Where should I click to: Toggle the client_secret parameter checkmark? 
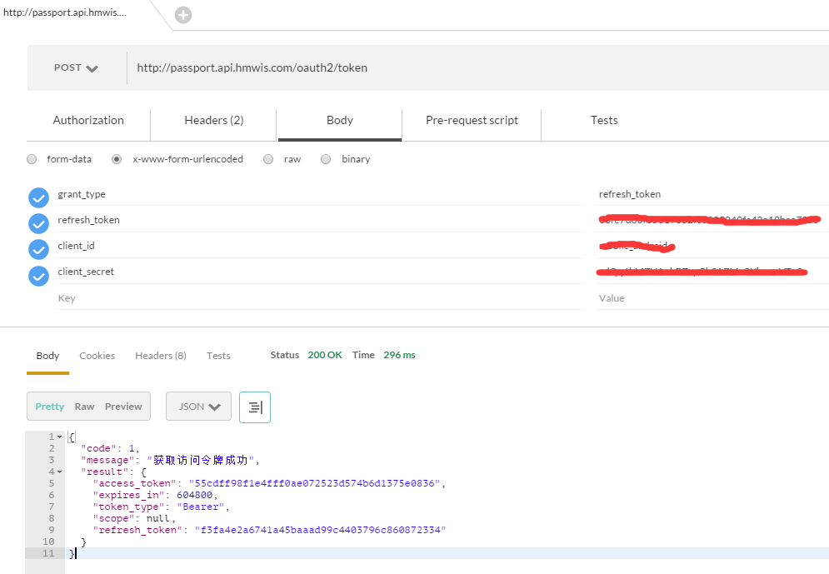click(x=38, y=275)
